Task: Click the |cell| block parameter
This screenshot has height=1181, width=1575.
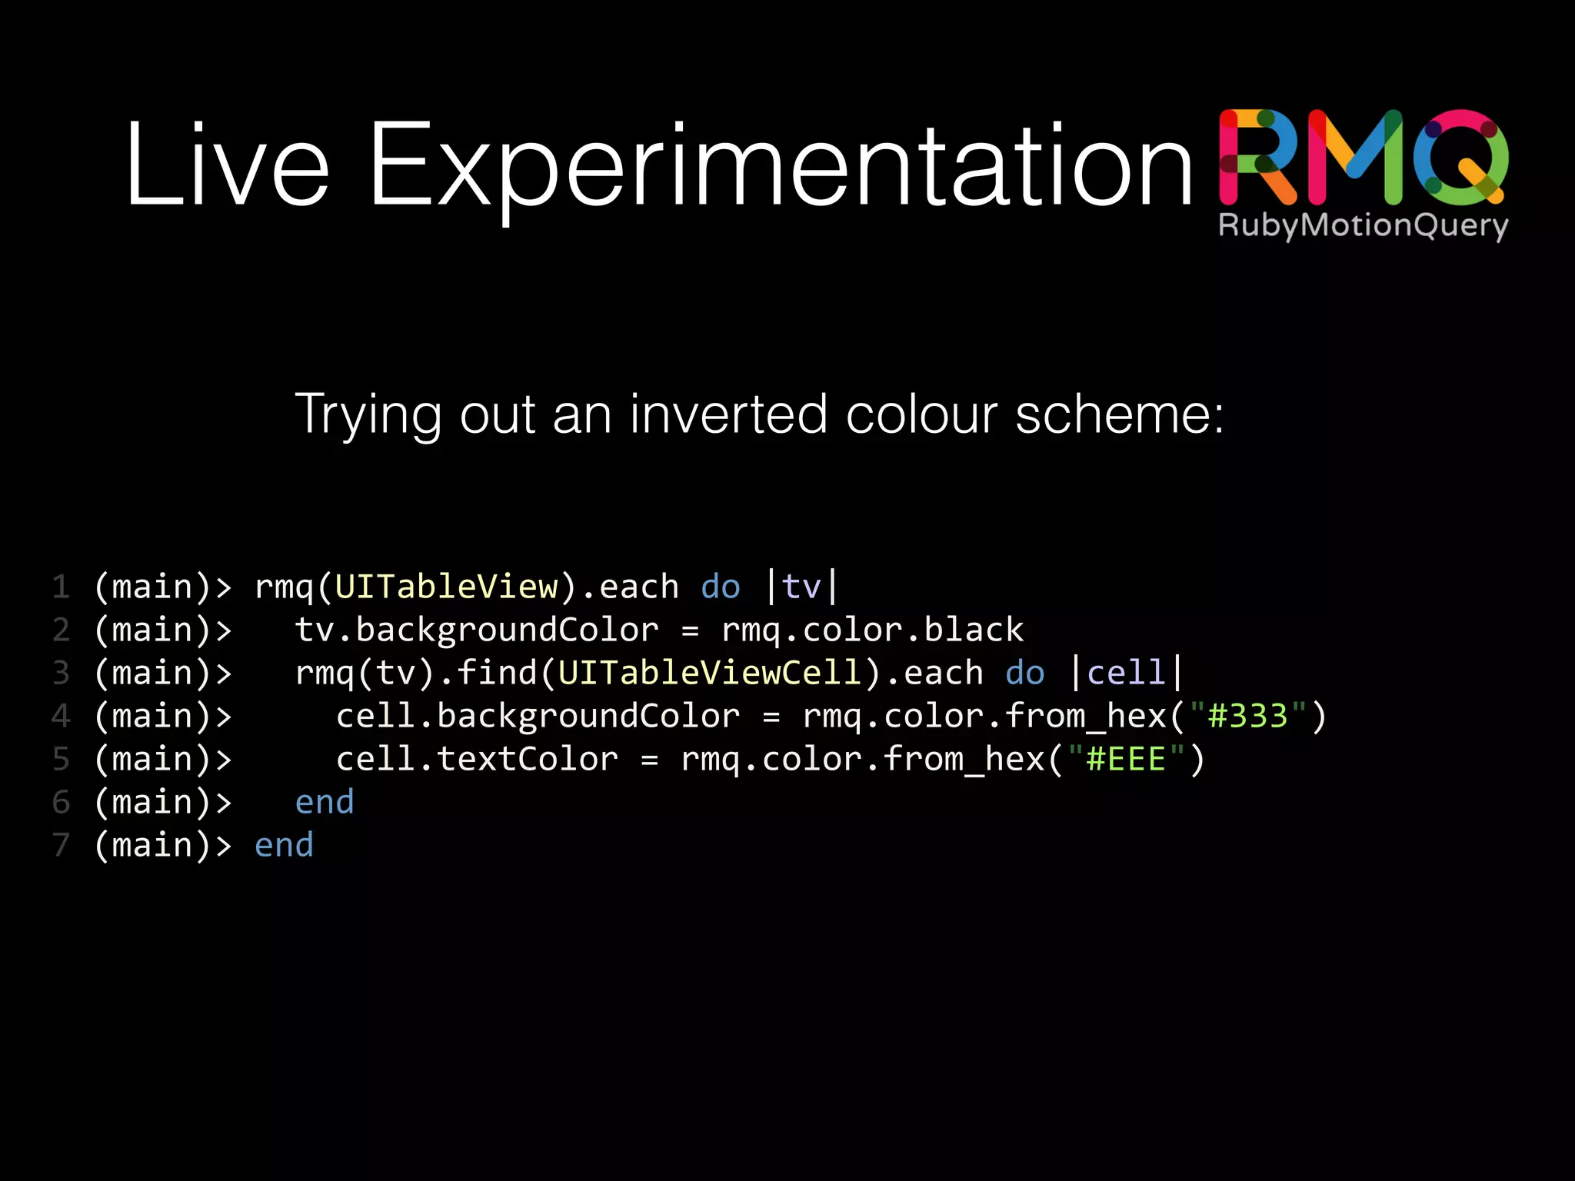Action: click(1126, 674)
